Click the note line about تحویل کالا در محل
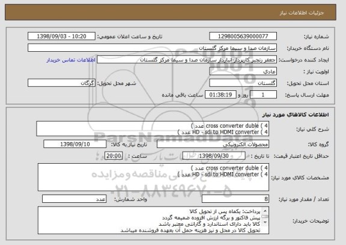346x245 pixels. pyautogui.click(x=190, y=231)
